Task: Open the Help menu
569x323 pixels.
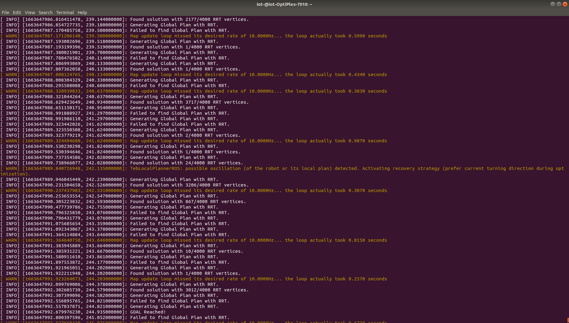Action: click(82, 12)
